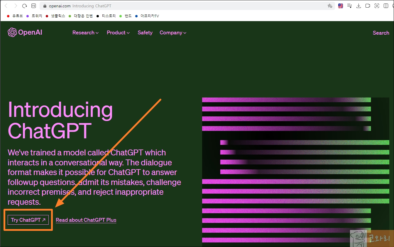
Task: Click the N home icon beside reload
Action: point(34,6)
